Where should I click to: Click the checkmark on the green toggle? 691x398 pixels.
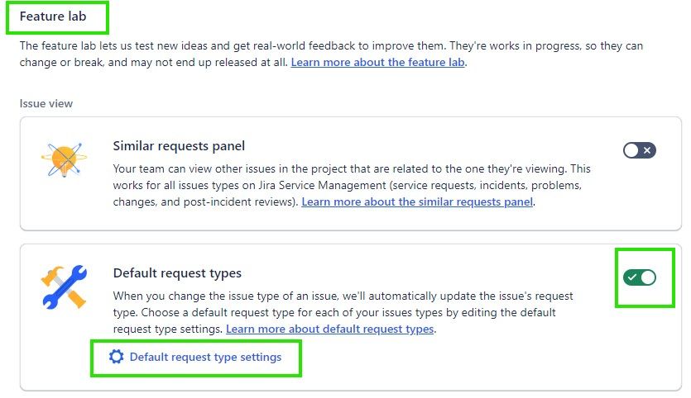pyautogui.click(x=632, y=277)
